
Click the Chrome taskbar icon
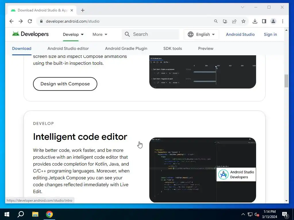(49, 214)
